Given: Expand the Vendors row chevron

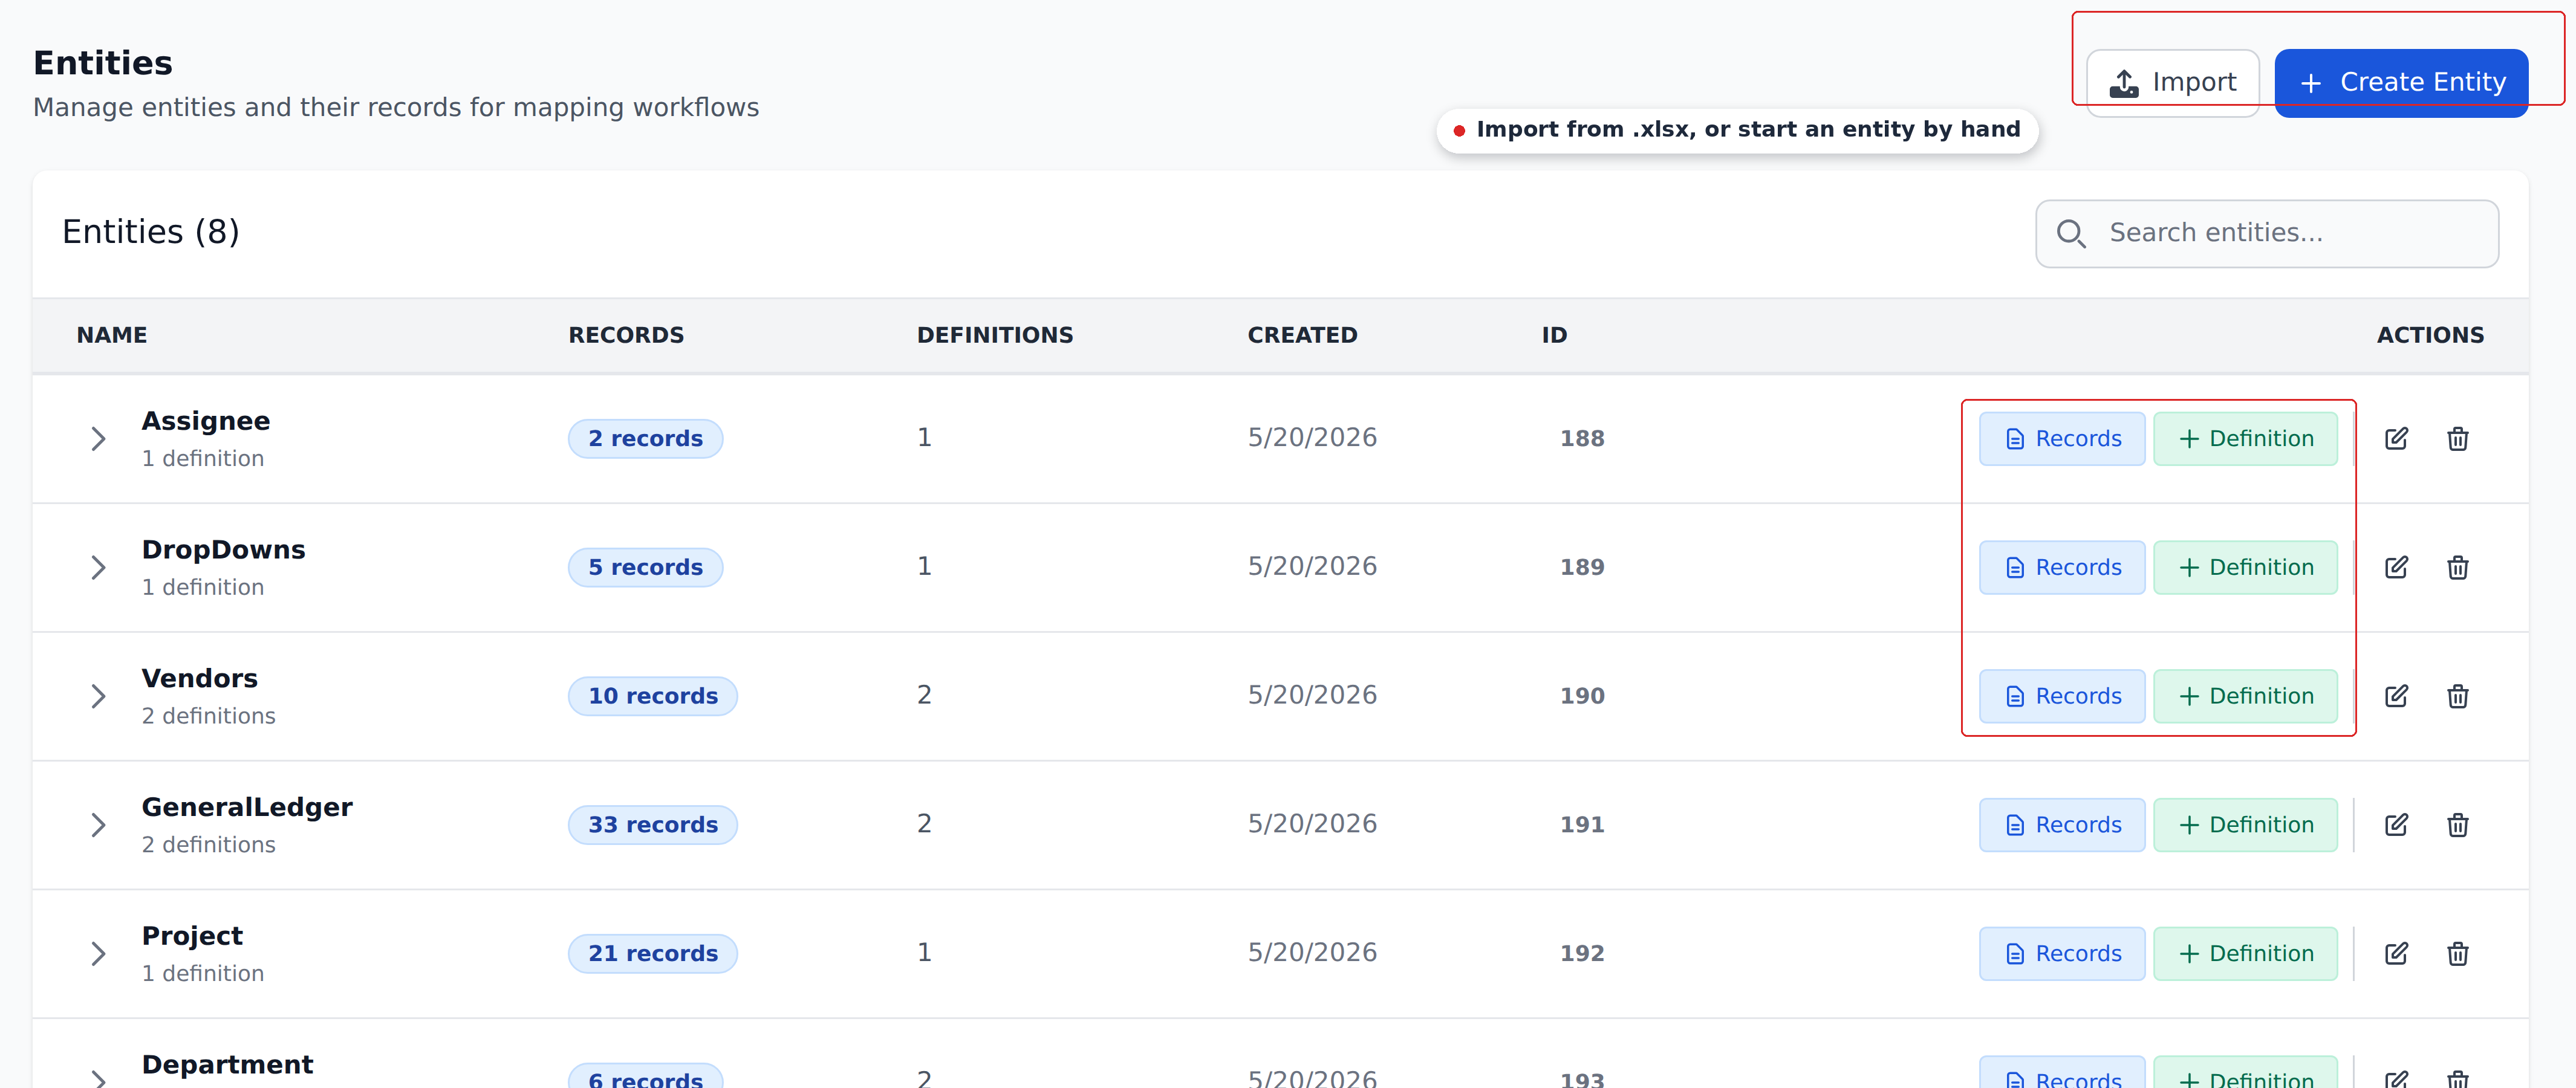Looking at the screenshot, I should tap(98, 696).
